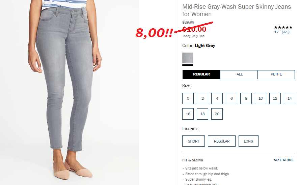Screen dimensions: 300x185
Task: Choose size 12
Action: [275, 98]
